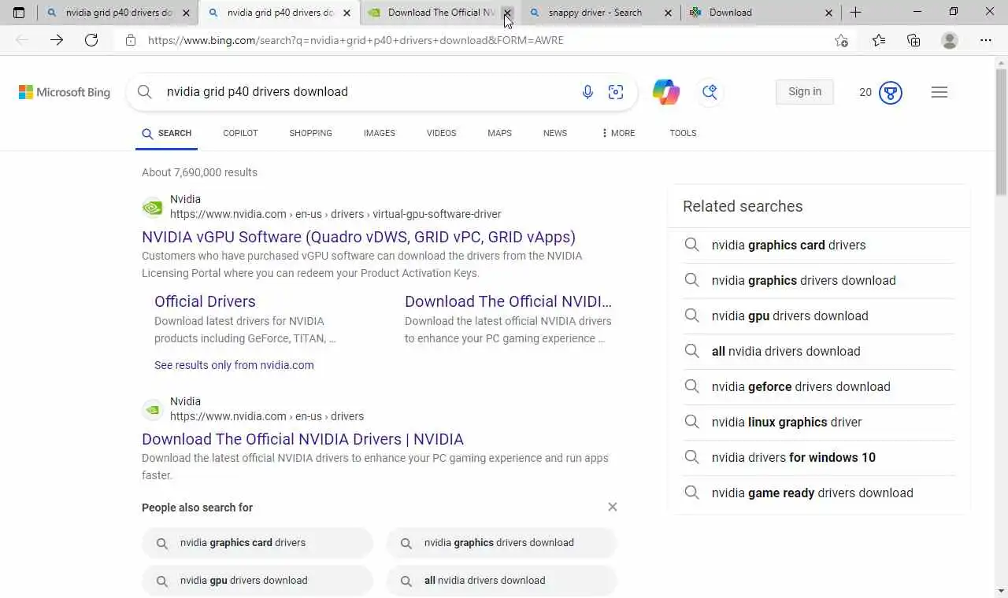Open Bing hamburger menu
The width and height of the screenshot is (1008, 598).
click(x=939, y=92)
